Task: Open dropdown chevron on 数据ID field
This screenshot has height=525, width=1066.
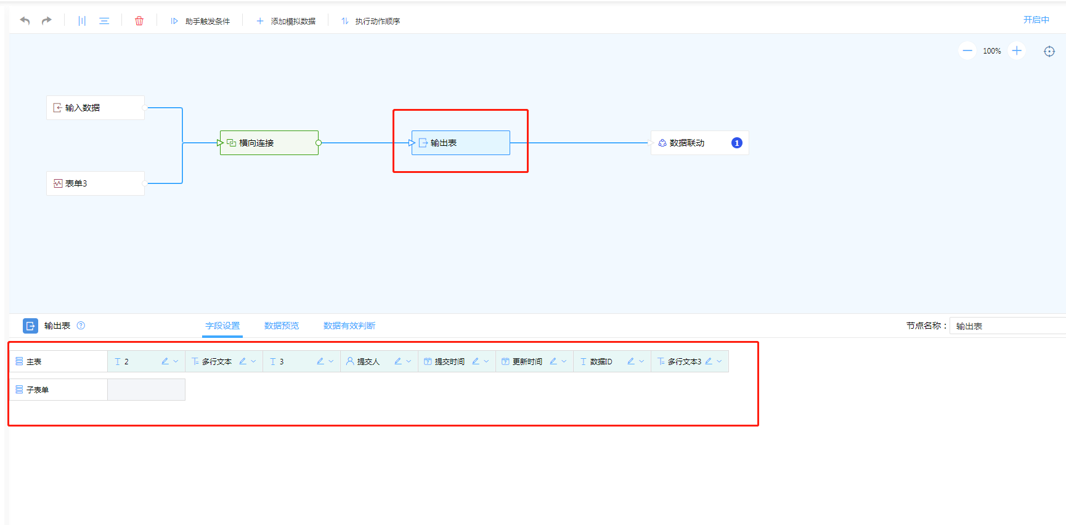Action: [x=641, y=361]
